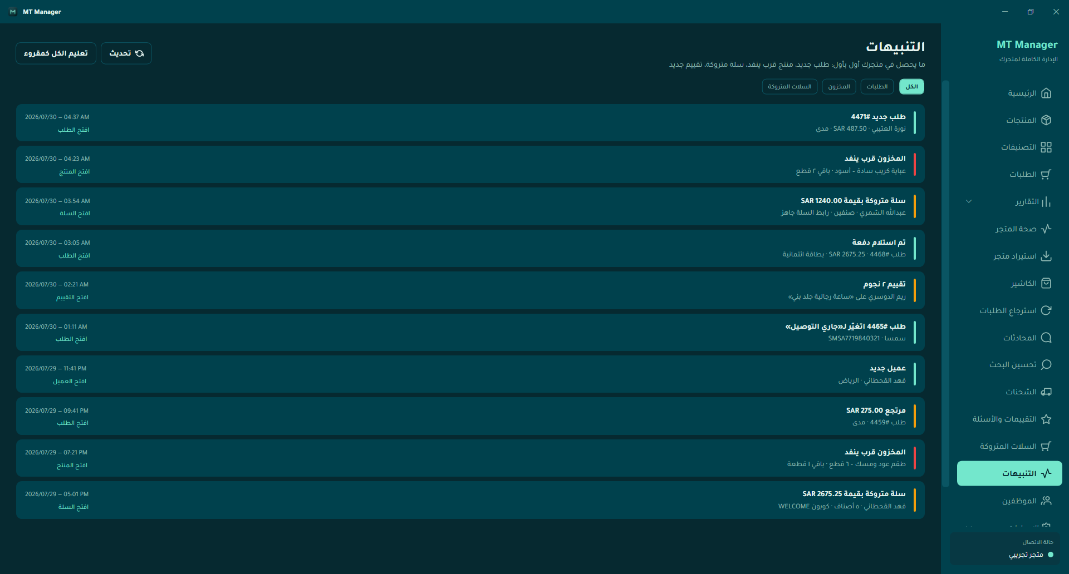Go to المحادثات in sidebar menu
Viewport: 1069px width, 574px height.
(1009, 338)
